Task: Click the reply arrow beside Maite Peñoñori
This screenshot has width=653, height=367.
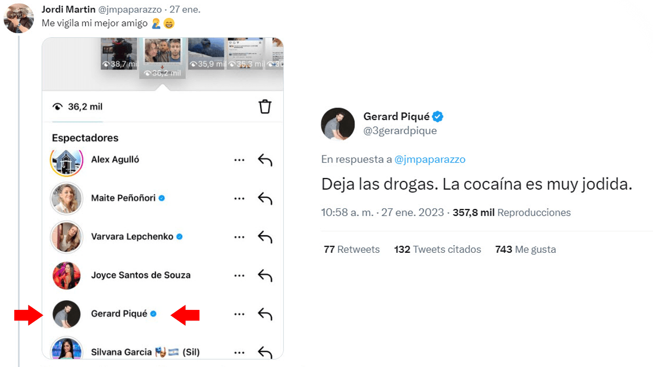Action: pyautogui.click(x=265, y=198)
